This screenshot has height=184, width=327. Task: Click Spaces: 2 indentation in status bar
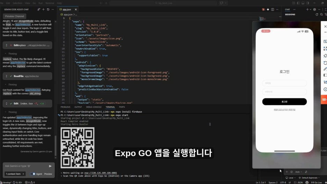pyautogui.click(x=273, y=182)
